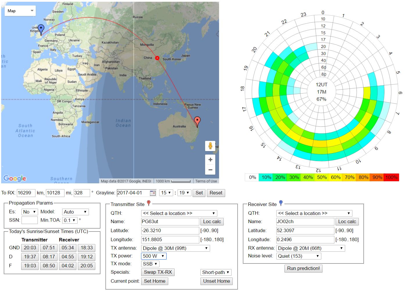Click the Swap TX-RX button
Viewport: 405px width, 292px height.
[158, 272]
